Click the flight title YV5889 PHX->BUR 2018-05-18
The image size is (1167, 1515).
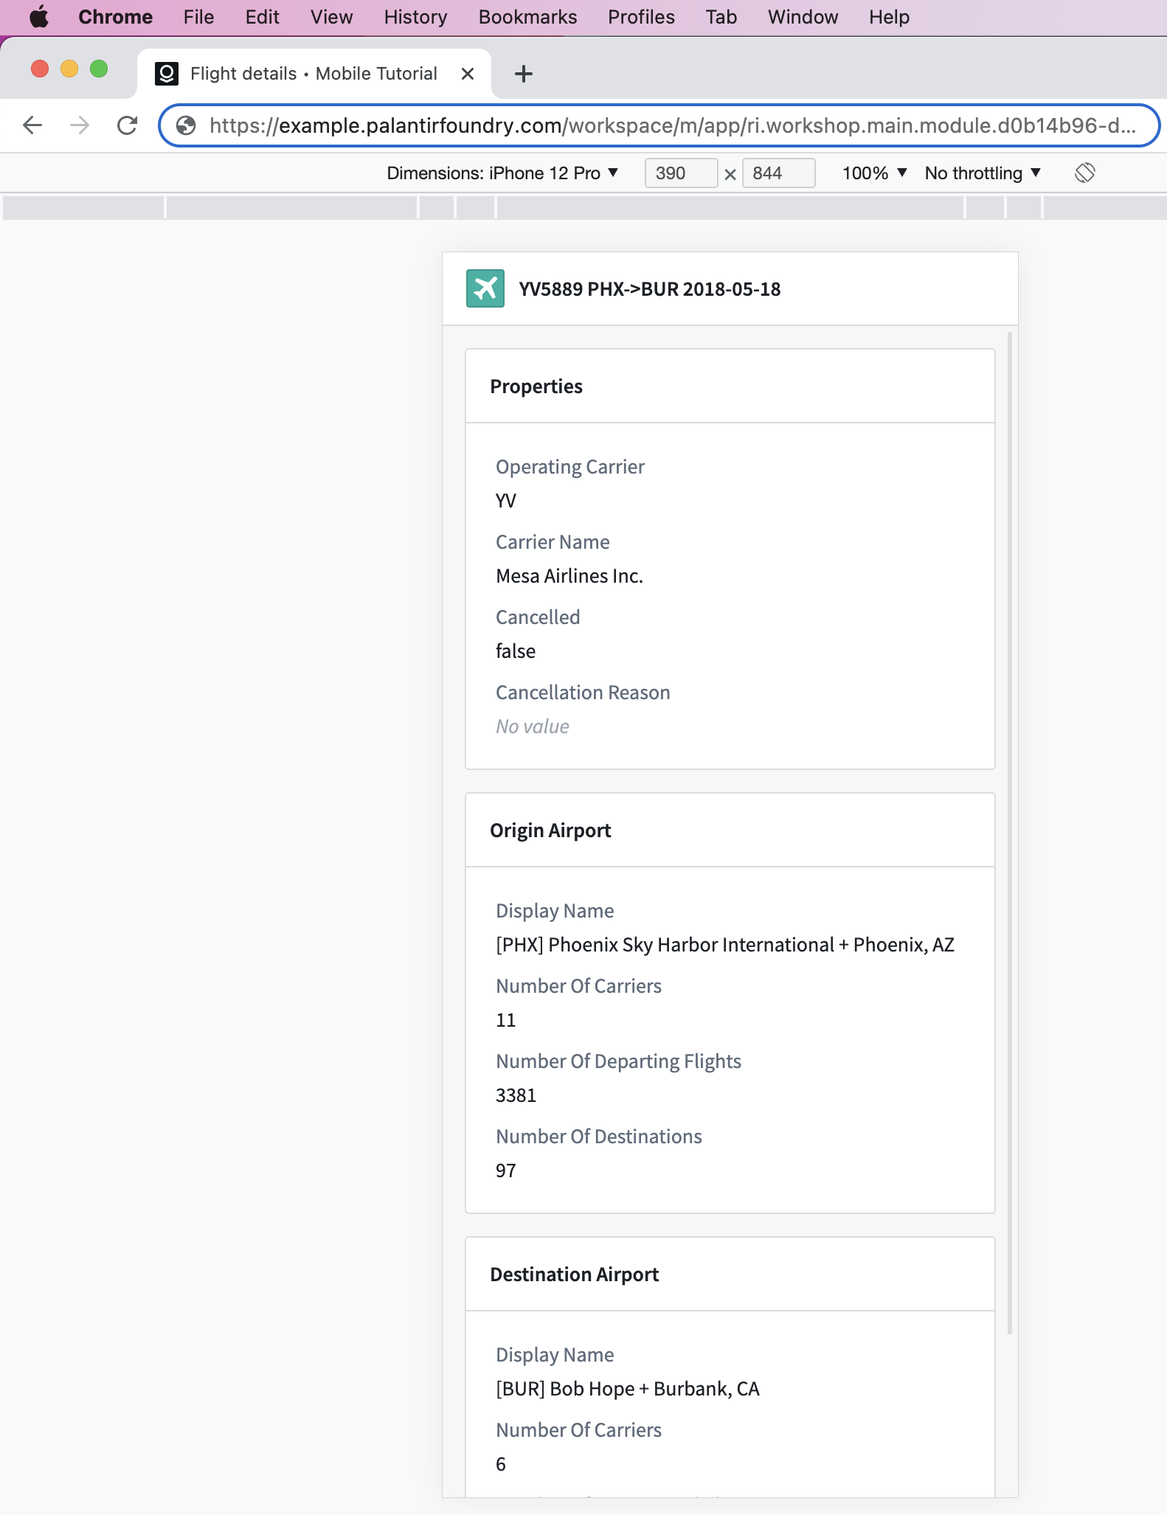pyautogui.click(x=650, y=289)
